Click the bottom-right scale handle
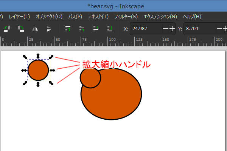227x151 pixels. click(x=51, y=83)
